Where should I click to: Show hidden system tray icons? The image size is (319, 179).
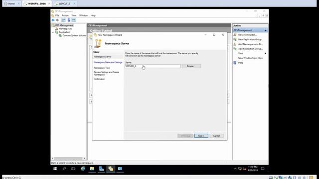tap(235, 169)
